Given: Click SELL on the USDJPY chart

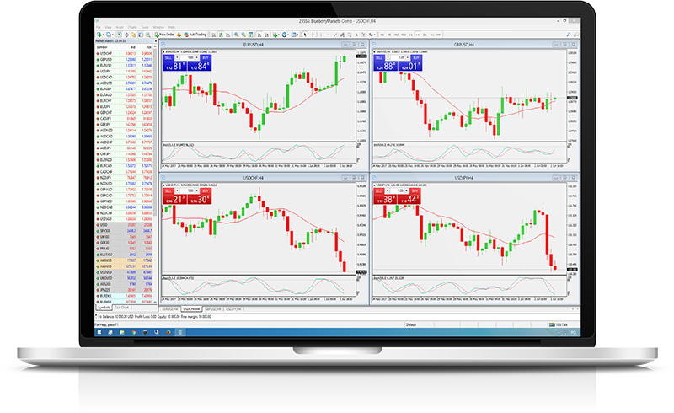Looking at the screenshot, I should pos(380,191).
